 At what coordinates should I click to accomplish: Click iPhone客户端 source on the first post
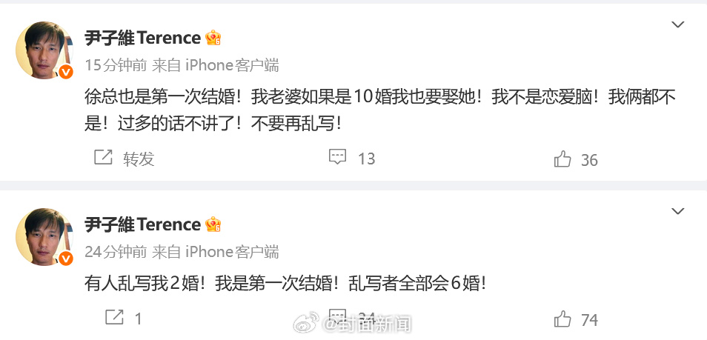point(231,65)
